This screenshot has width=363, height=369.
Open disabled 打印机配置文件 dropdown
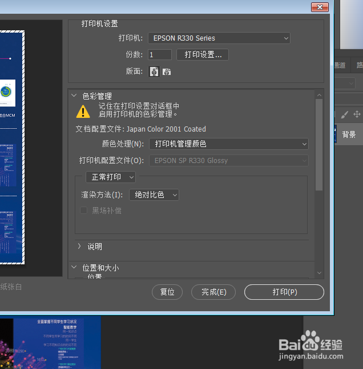(229, 161)
